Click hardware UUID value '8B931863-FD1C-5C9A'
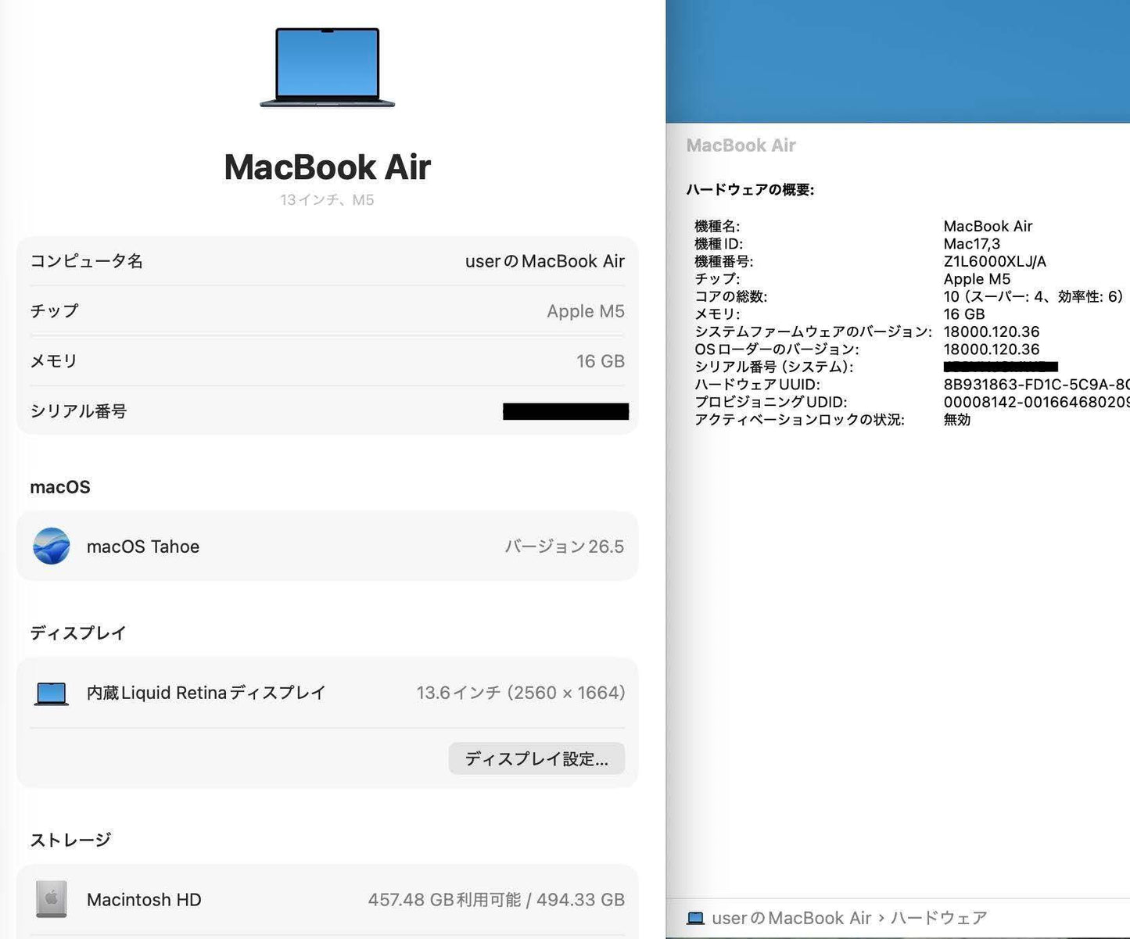This screenshot has height=939, width=1130. (1037, 385)
